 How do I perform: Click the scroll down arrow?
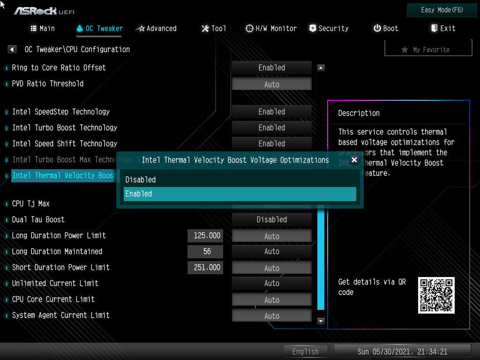pos(321,321)
